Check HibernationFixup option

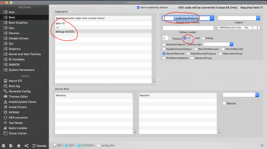pos(220,54)
